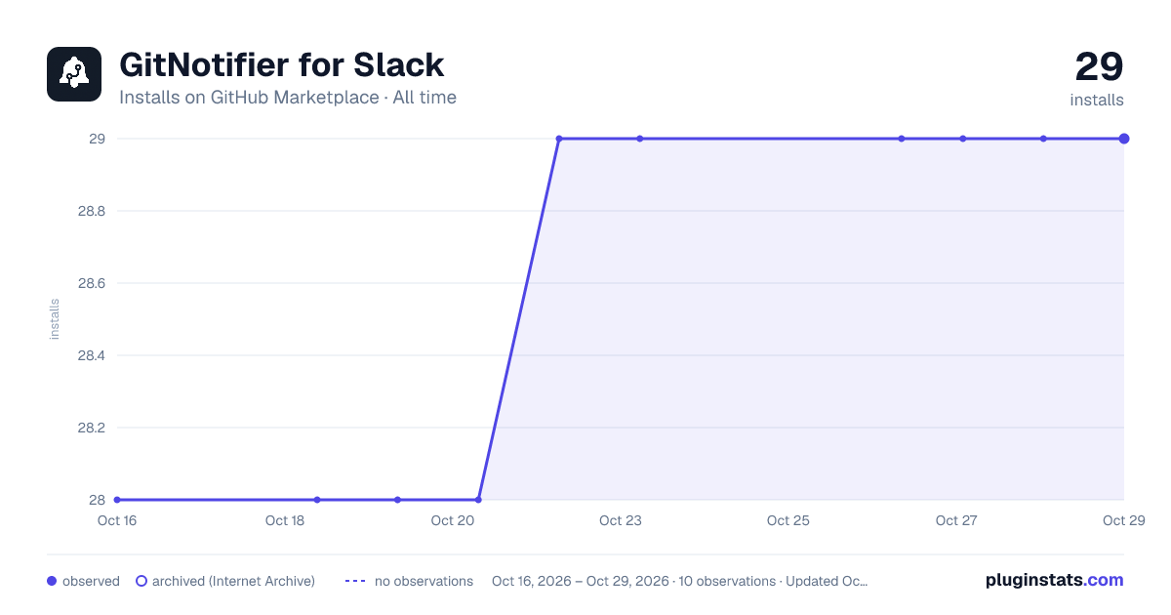Click the '28.8' y-axis label
This screenshot has width=1171, height=615.
click(92, 211)
